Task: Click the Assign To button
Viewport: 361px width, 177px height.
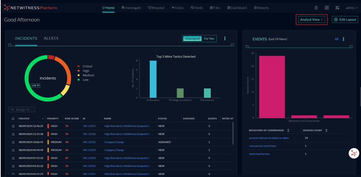Action: tap(22, 110)
